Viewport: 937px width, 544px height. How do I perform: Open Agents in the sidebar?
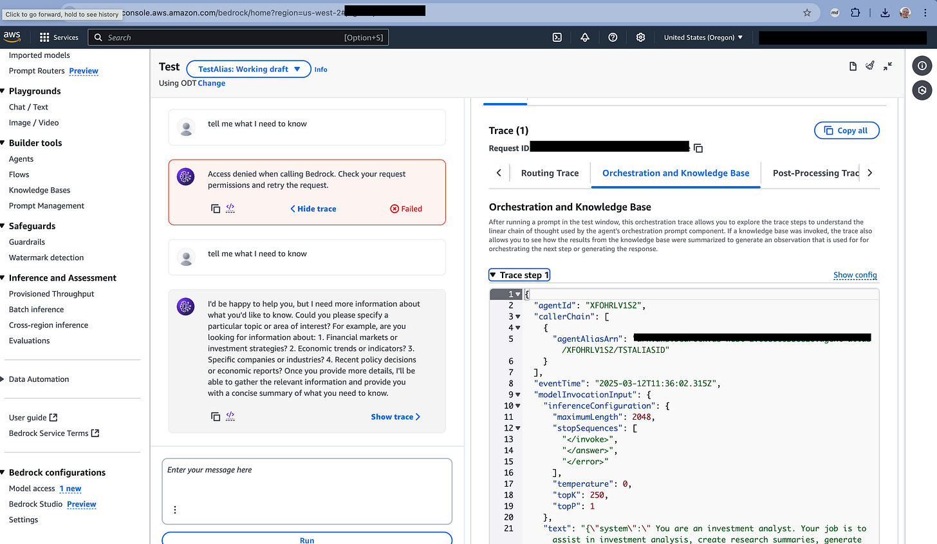tap(21, 159)
